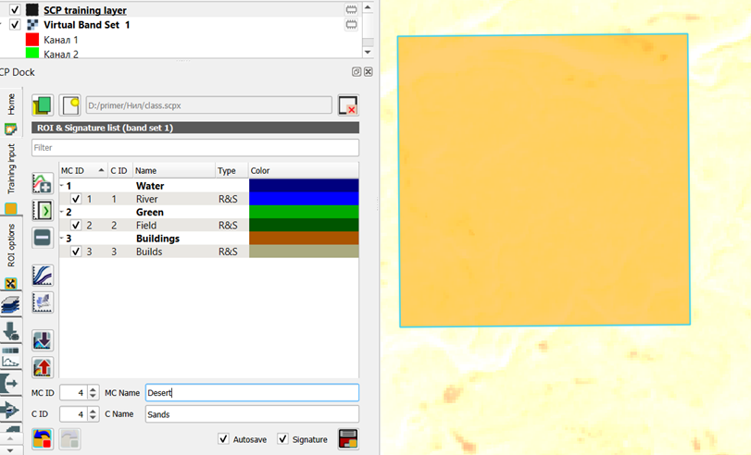Select the Virtual Band Set 1 layer
This screenshot has width=751, height=455.
click(x=87, y=24)
